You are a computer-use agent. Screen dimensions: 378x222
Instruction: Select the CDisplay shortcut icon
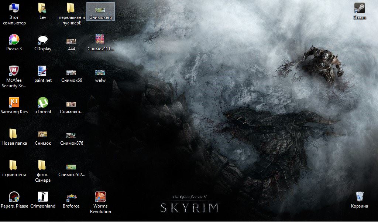[43, 43]
